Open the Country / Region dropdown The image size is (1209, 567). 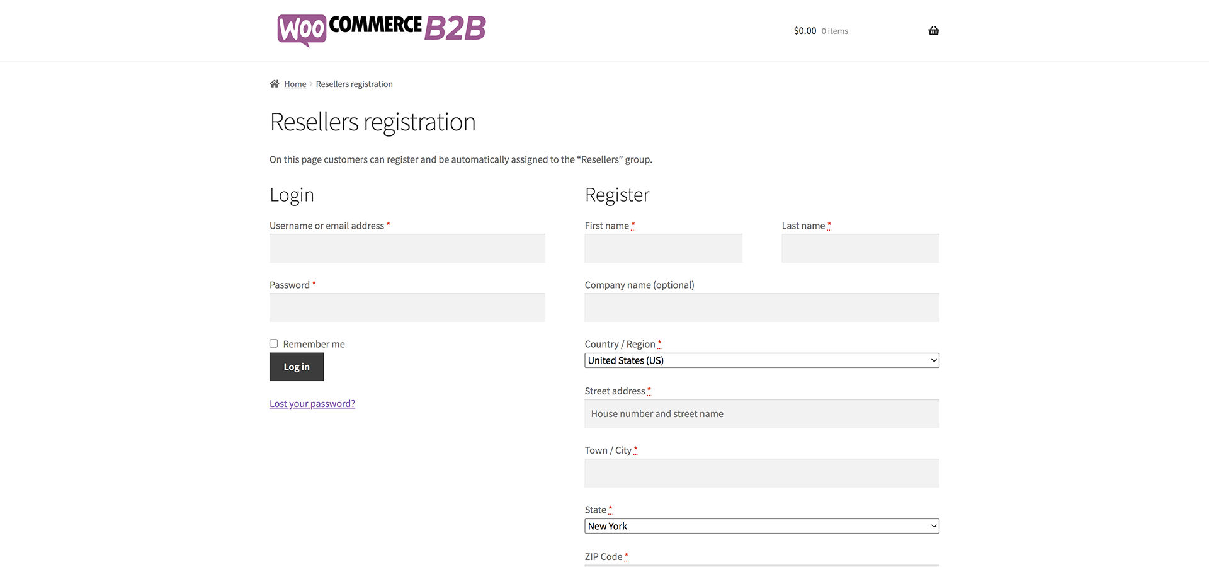(761, 360)
